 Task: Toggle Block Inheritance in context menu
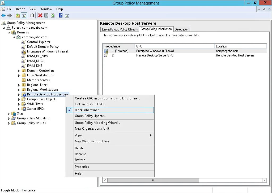point(110,110)
